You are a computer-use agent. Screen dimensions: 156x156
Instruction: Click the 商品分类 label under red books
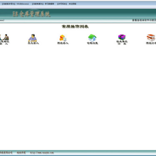[x=151, y=43]
